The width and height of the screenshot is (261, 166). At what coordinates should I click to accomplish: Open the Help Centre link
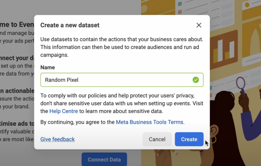(63, 111)
